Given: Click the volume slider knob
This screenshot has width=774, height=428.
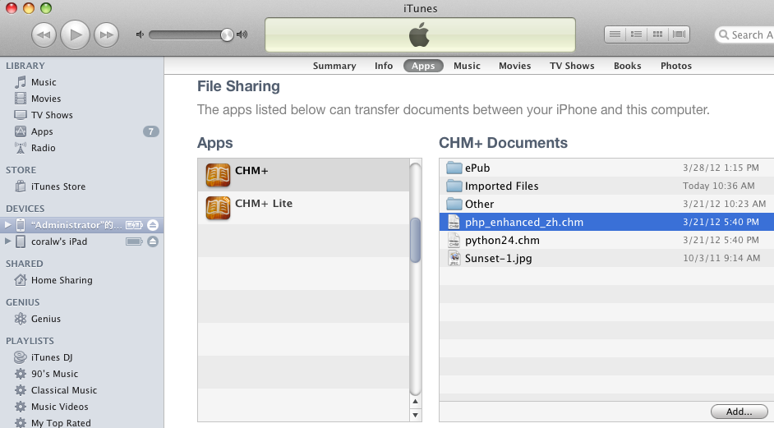Looking at the screenshot, I should point(227,35).
